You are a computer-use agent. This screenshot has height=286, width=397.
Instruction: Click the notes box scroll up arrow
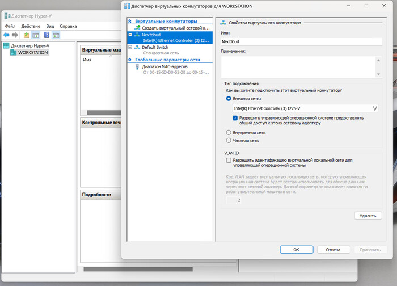(x=378, y=60)
